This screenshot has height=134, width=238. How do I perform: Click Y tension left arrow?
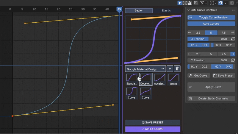coord(190,54)
